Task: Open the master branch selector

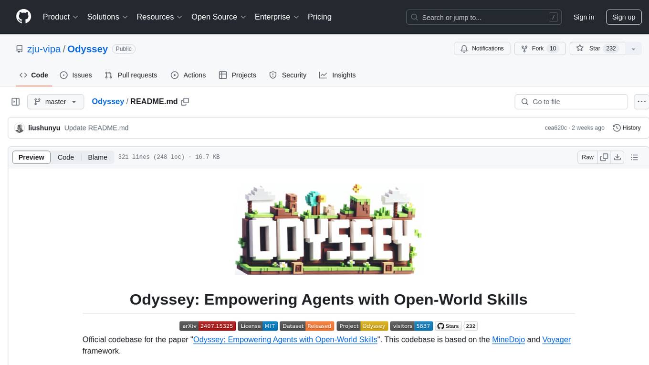Action: click(55, 102)
